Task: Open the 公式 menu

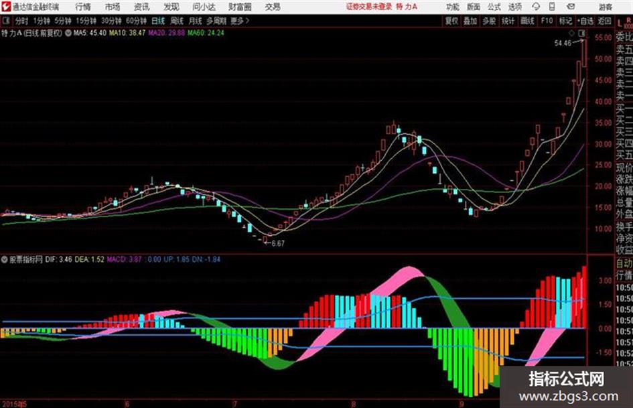Action: pyautogui.click(x=494, y=7)
